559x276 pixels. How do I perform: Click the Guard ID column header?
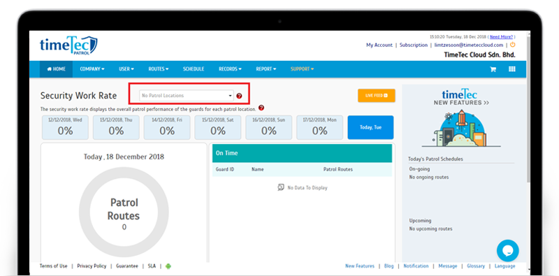click(225, 169)
